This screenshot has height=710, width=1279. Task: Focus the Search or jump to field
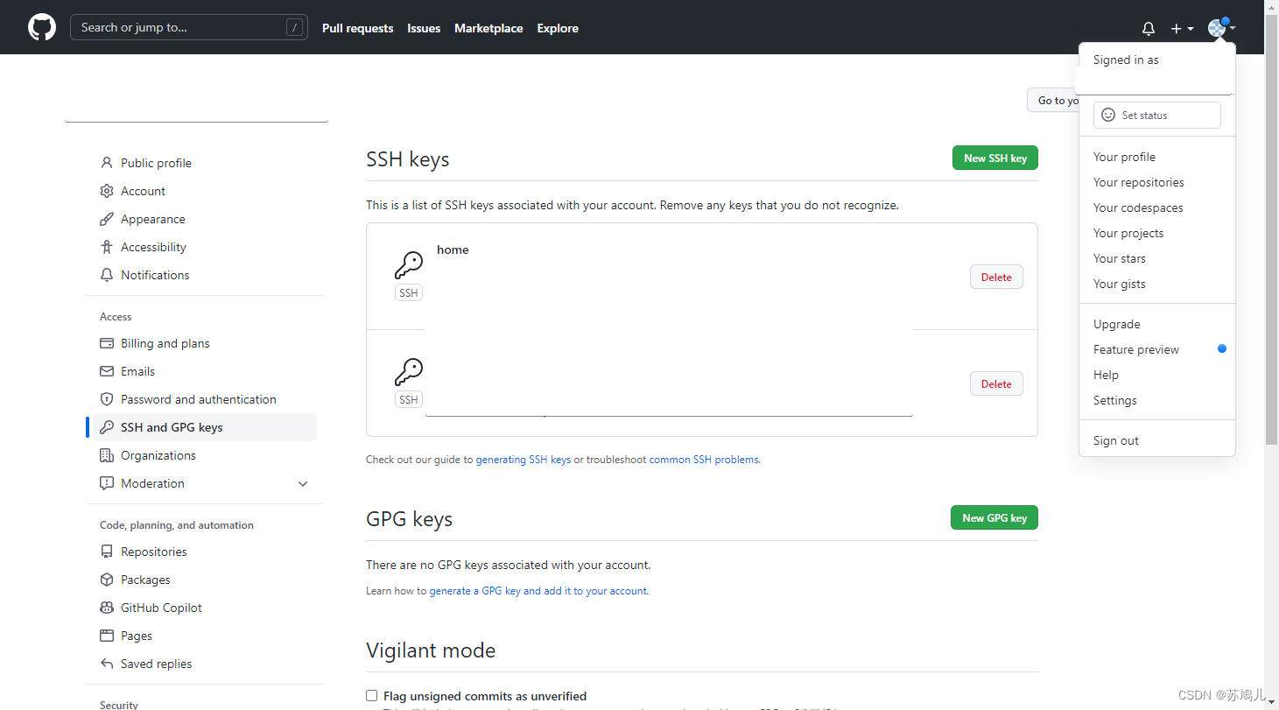point(189,27)
